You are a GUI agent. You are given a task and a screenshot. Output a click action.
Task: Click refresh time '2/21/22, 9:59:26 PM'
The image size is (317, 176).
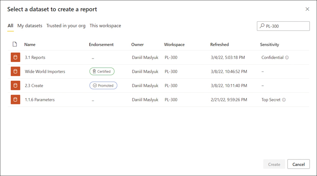[229, 100]
